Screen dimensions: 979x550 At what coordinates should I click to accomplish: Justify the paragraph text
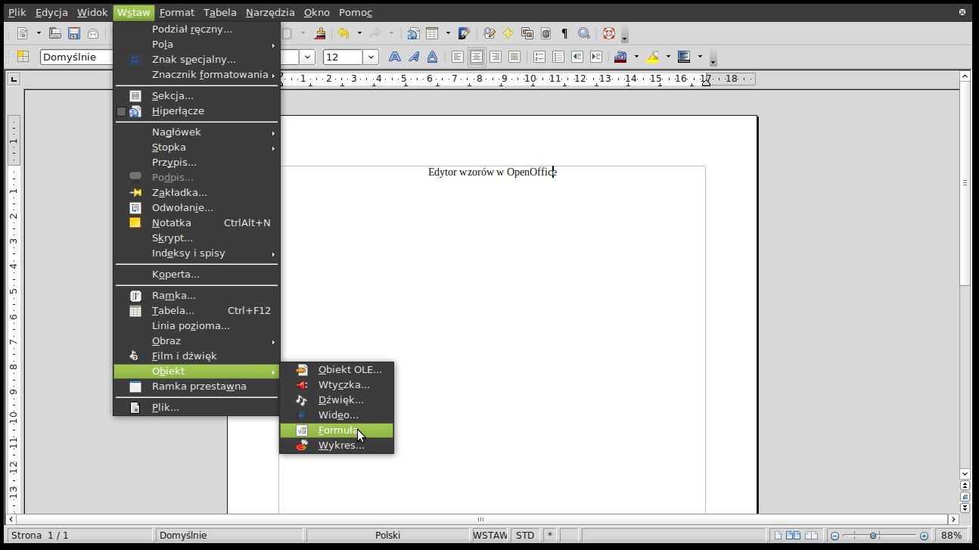(514, 57)
